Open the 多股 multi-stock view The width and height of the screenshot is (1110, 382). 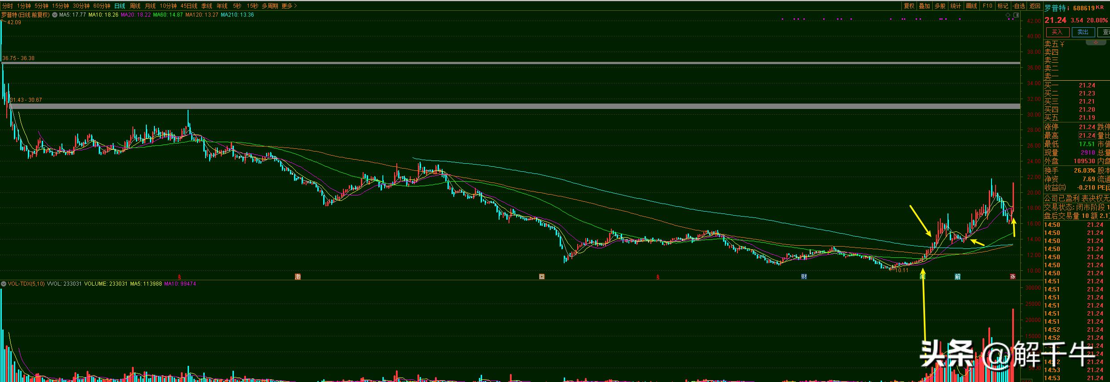[940, 6]
